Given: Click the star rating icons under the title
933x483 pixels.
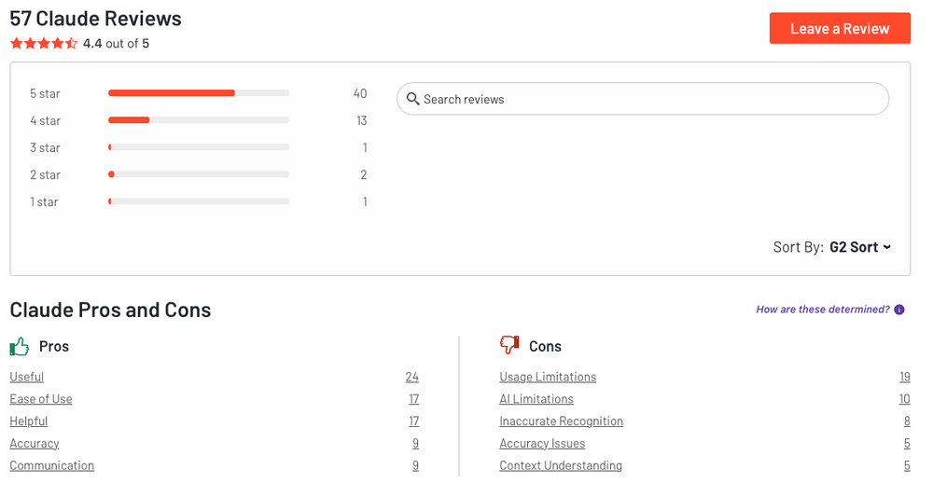Looking at the screenshot, I should coord(44,44).
